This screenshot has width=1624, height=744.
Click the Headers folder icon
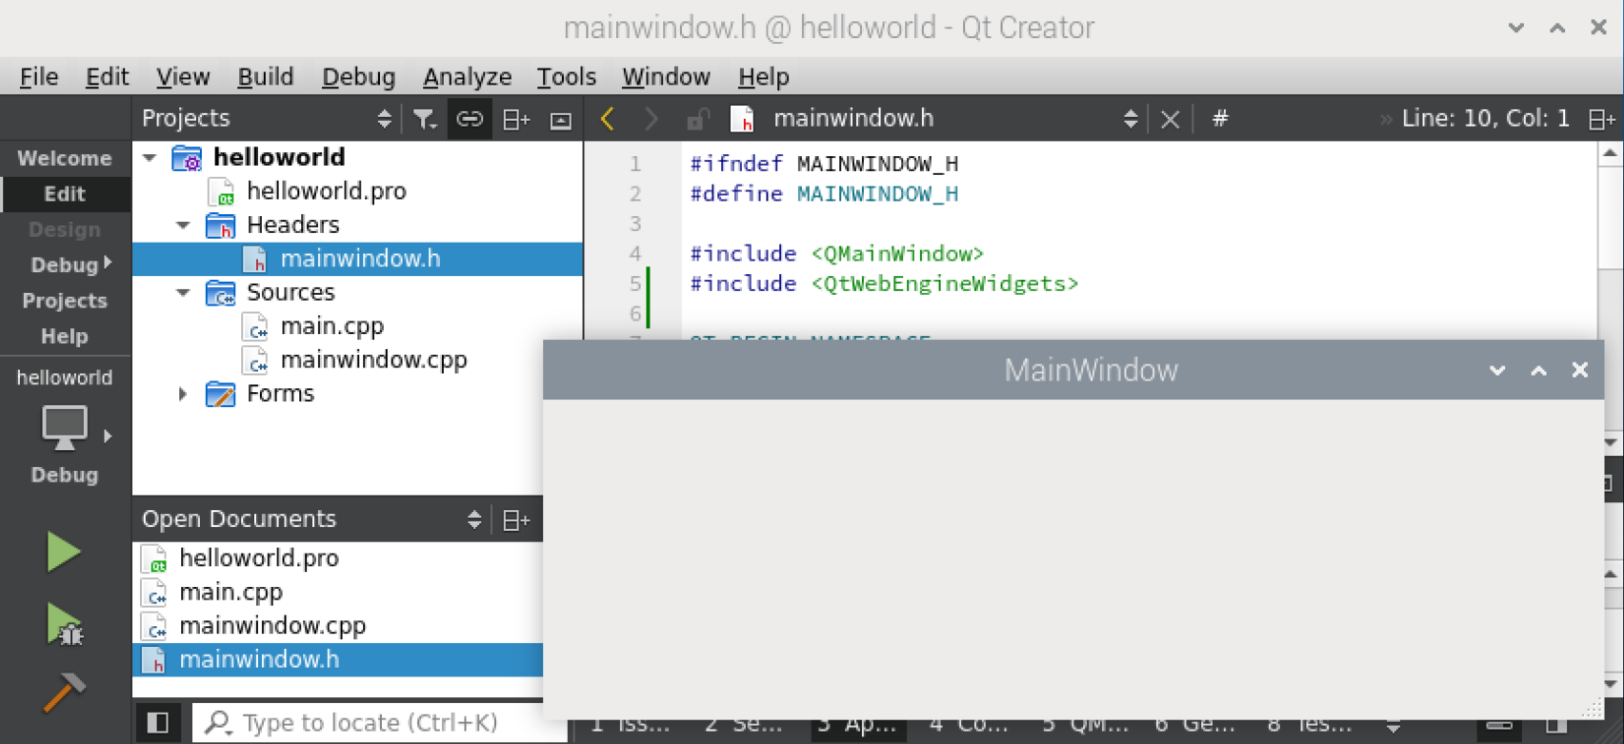pyautogui.click(x=221, y=225)
